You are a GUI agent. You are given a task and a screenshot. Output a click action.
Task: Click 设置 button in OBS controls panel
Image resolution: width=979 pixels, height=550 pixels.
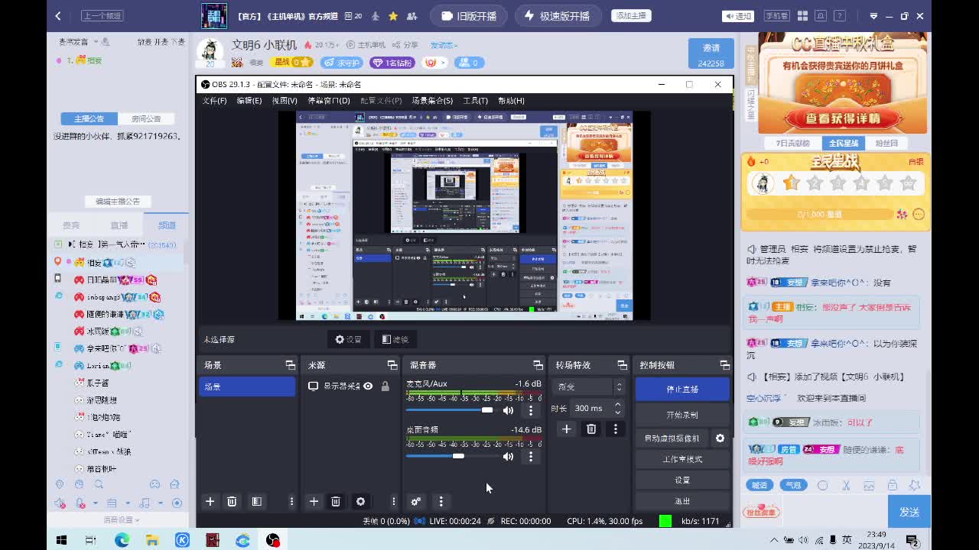(682, 480)
